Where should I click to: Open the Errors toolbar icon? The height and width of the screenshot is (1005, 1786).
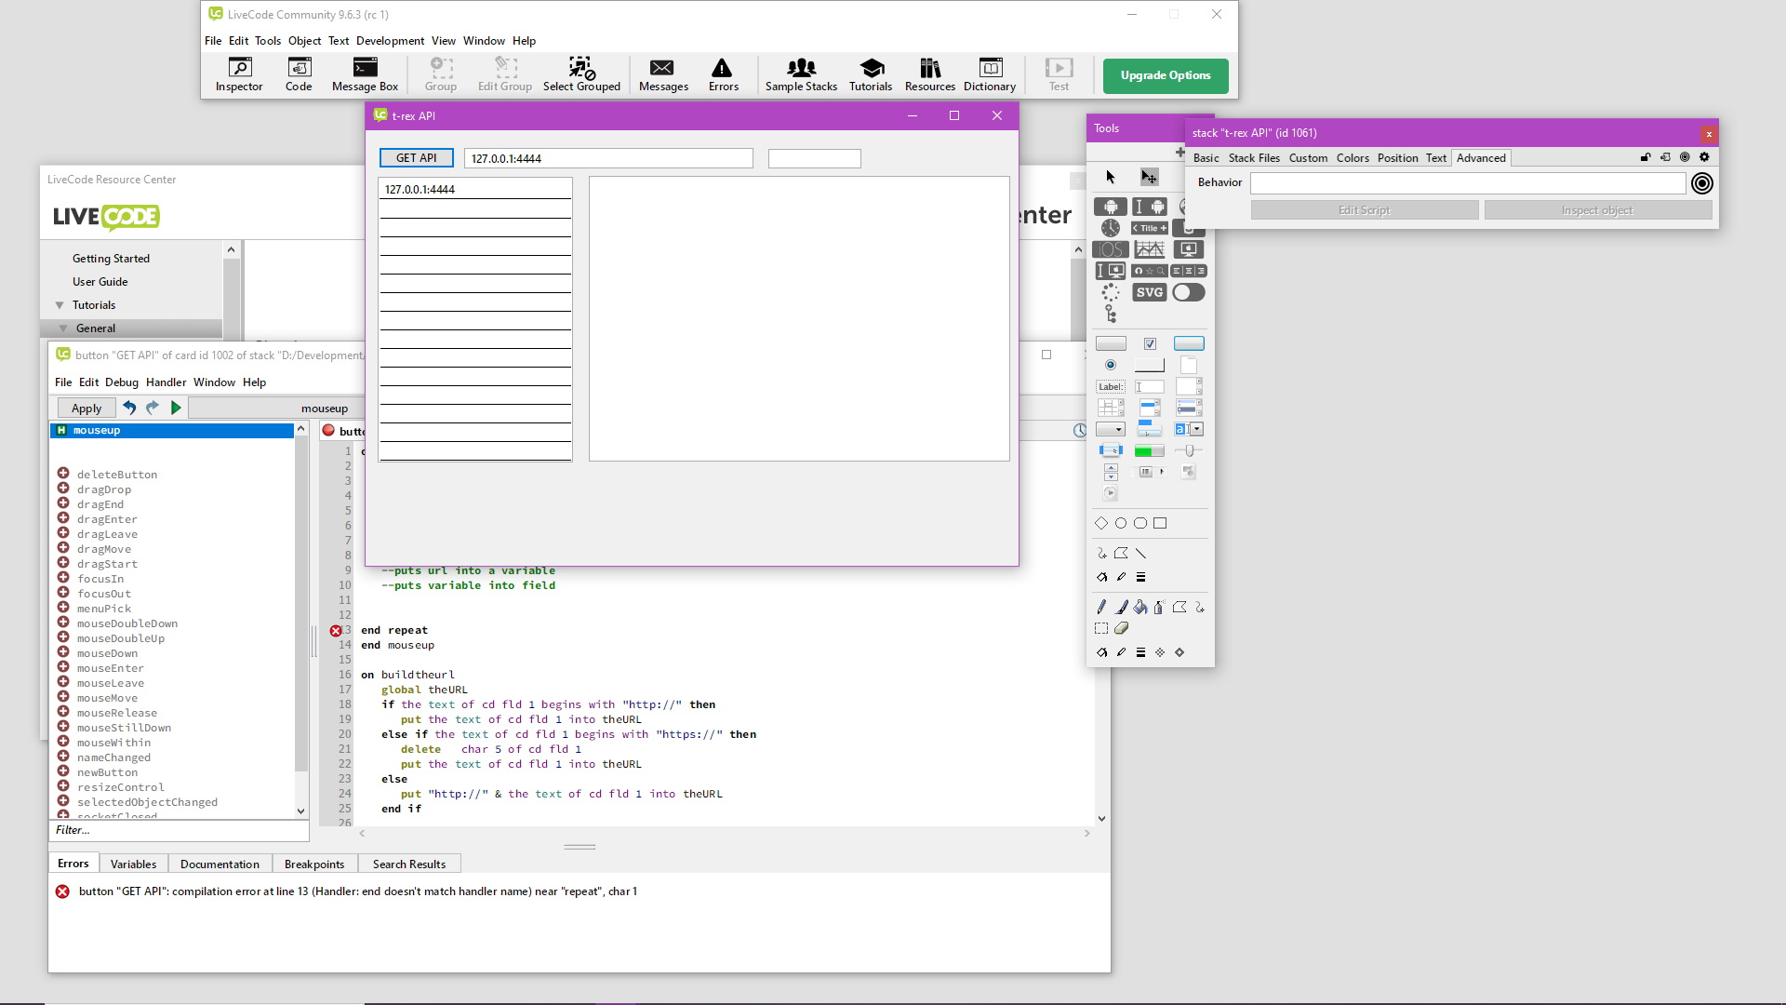[723, 74]
